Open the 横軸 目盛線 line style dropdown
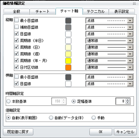The width and height of the screenshot is (139, 138). pyautogui.click(x=130, y=84)
